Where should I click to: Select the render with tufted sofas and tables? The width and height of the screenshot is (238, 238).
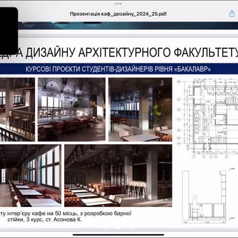(118, 176)
